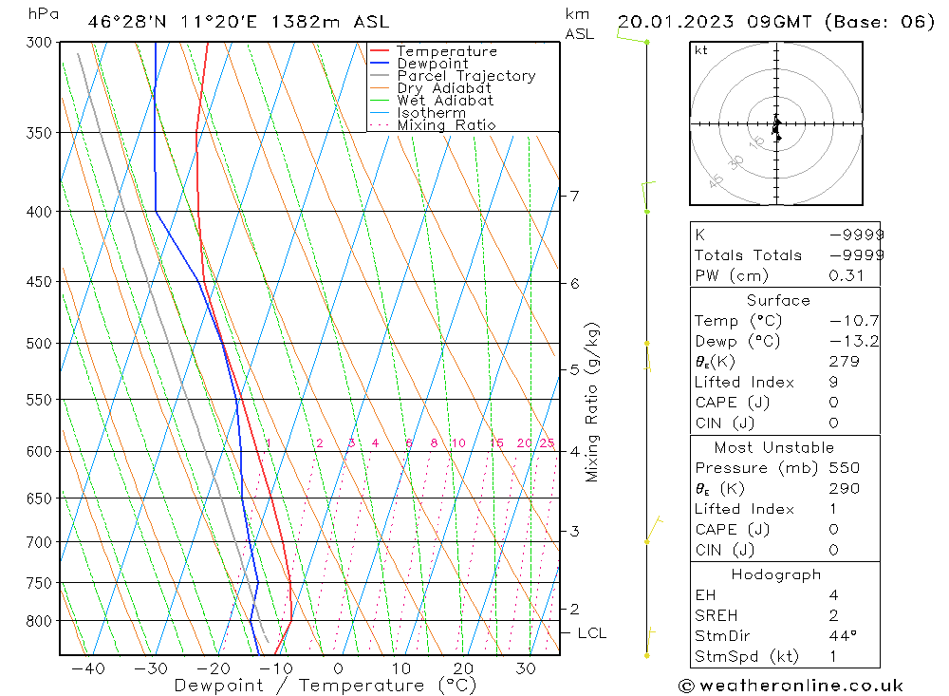Click the surface θE value 279

pyautogui.click(x=845, y=362)
